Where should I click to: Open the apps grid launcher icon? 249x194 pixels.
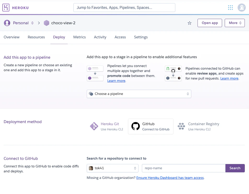230,8
